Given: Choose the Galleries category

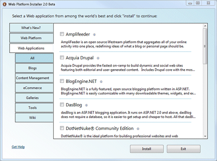Looking at the screenshot, I should (x=34, y=98).
